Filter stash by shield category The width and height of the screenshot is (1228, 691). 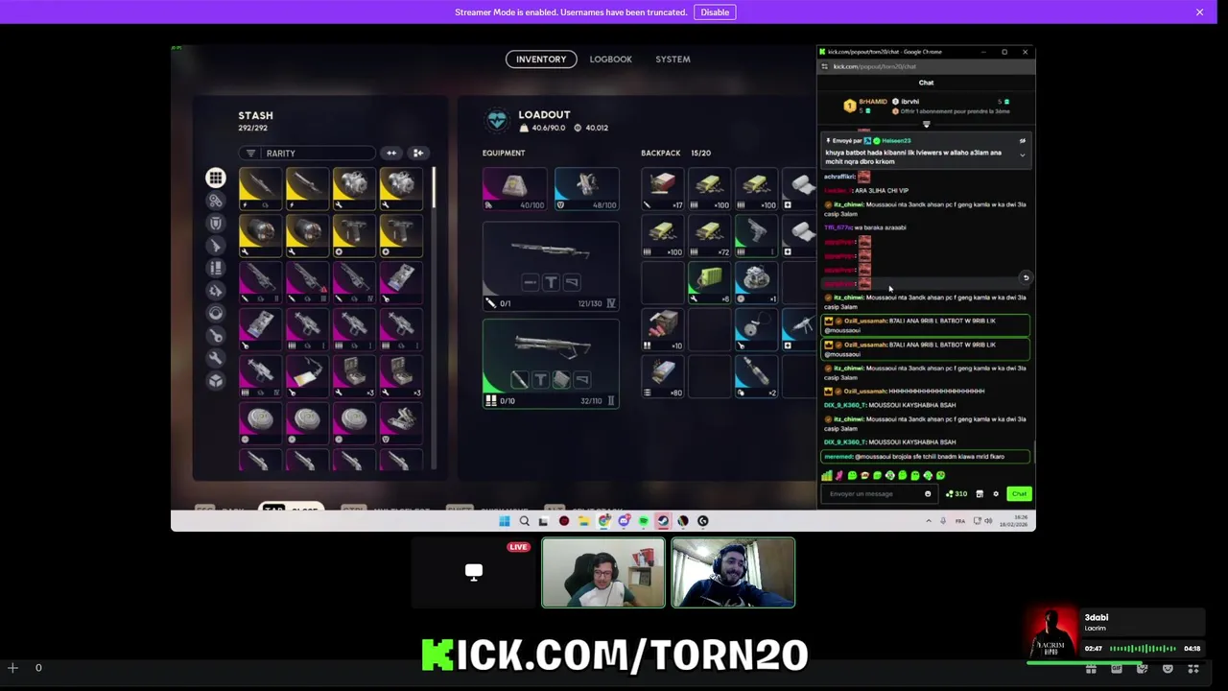(216, 224)
